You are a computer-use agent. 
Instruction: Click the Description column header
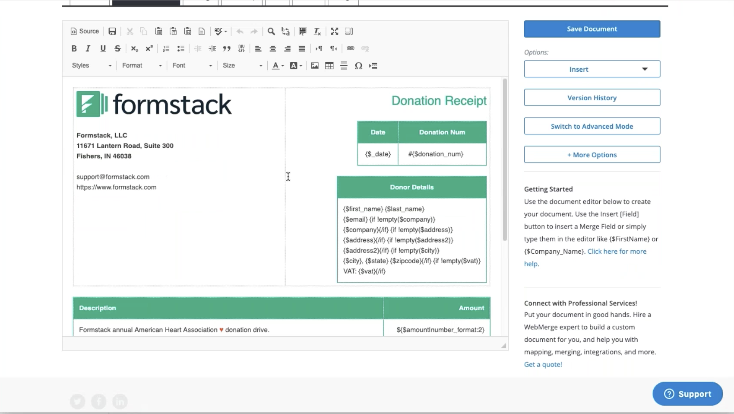coord(228,308)
